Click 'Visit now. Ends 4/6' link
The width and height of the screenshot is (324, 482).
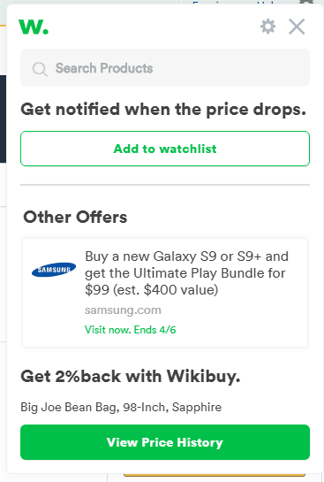131,330
